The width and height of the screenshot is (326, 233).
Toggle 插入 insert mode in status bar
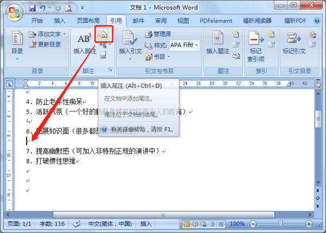tap(146, 224)
